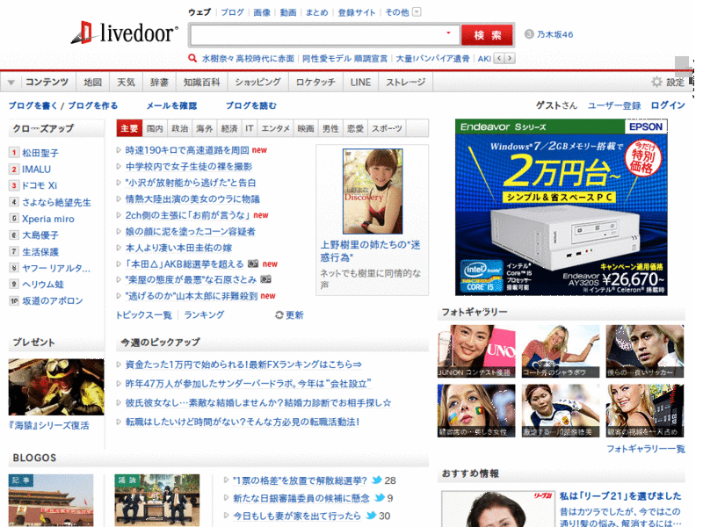Viewport: 703px width, 527px height.
Task: Open the JUNON コンテスト gallery thumbnail
Action: coord(476,351)
